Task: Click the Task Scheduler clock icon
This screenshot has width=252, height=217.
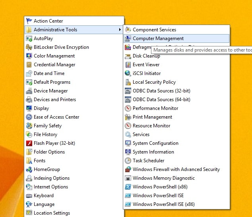Action: coord(128,161)
